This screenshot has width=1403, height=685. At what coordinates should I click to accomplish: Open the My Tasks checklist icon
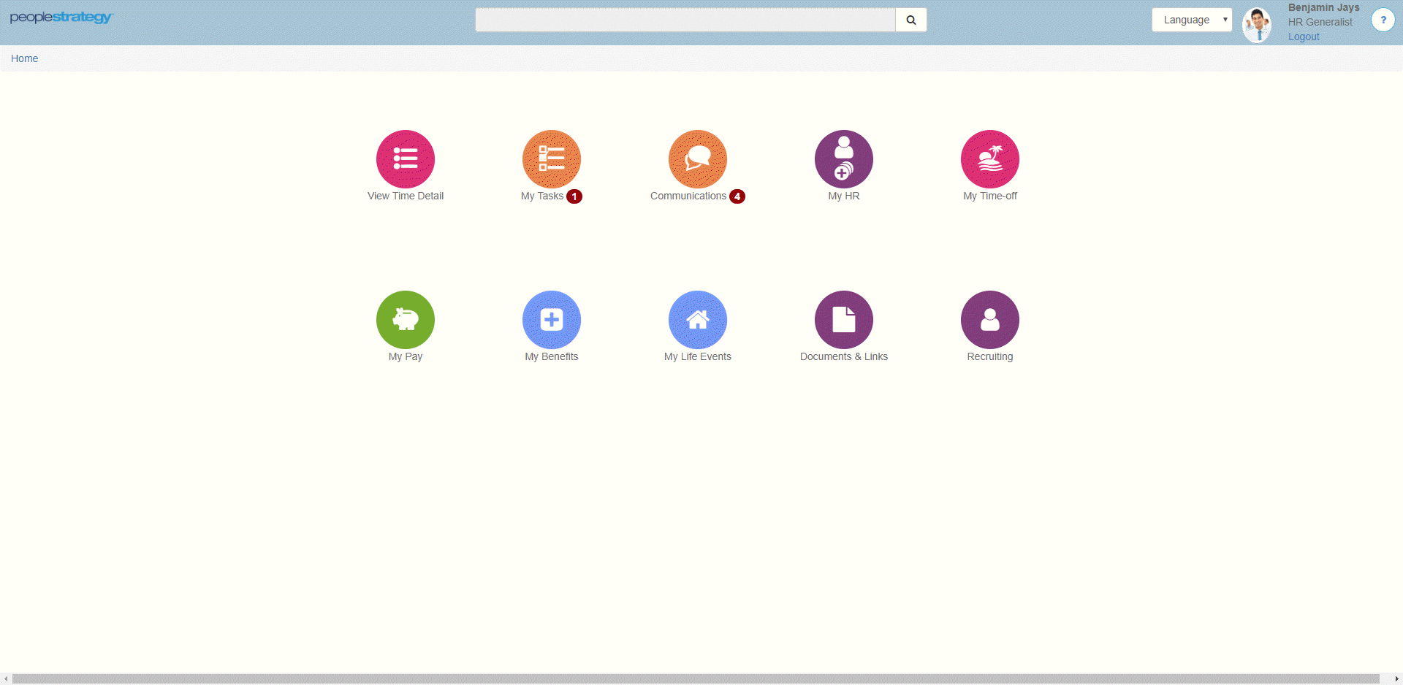(552, 159)
